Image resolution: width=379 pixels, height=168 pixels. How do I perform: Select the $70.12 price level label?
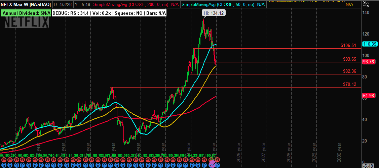[349, 85]
